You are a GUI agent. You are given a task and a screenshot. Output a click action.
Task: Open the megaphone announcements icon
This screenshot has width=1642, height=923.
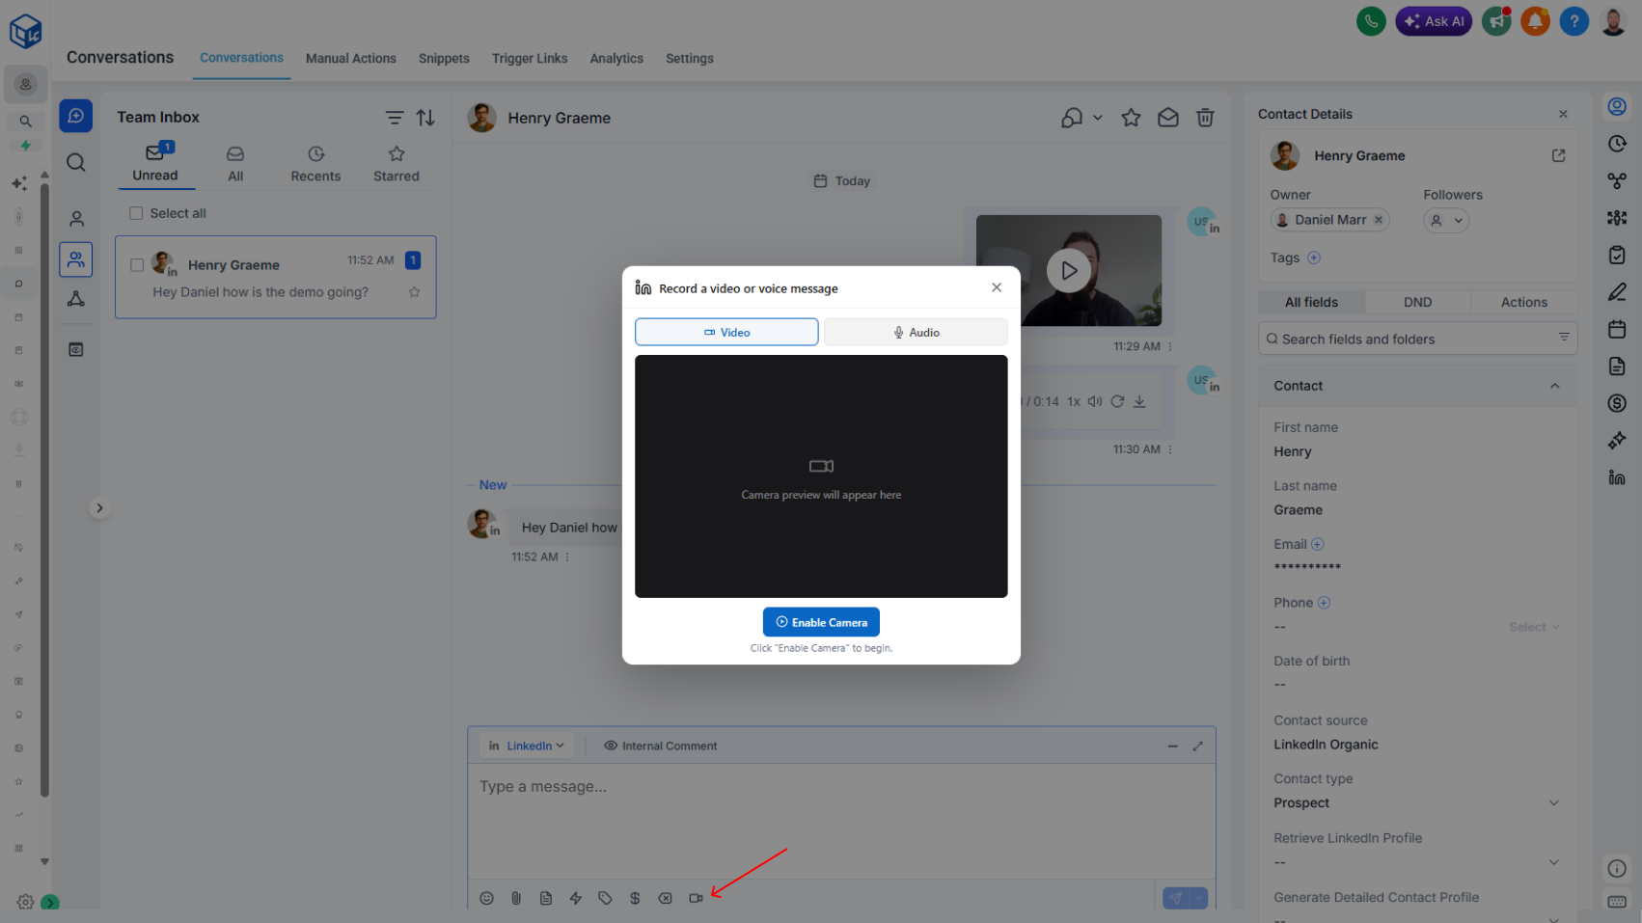(1496, 21)
